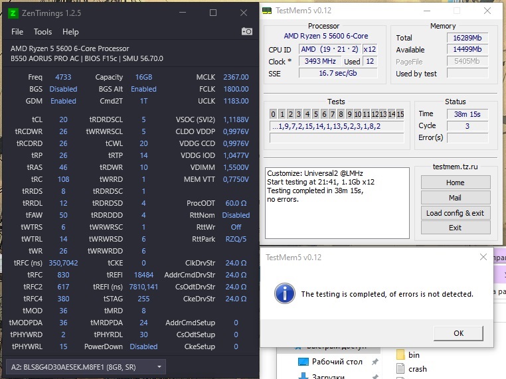Take a ZenTimings screenshot with the camera icon
The image size is (506, 379).
(247, 31)
